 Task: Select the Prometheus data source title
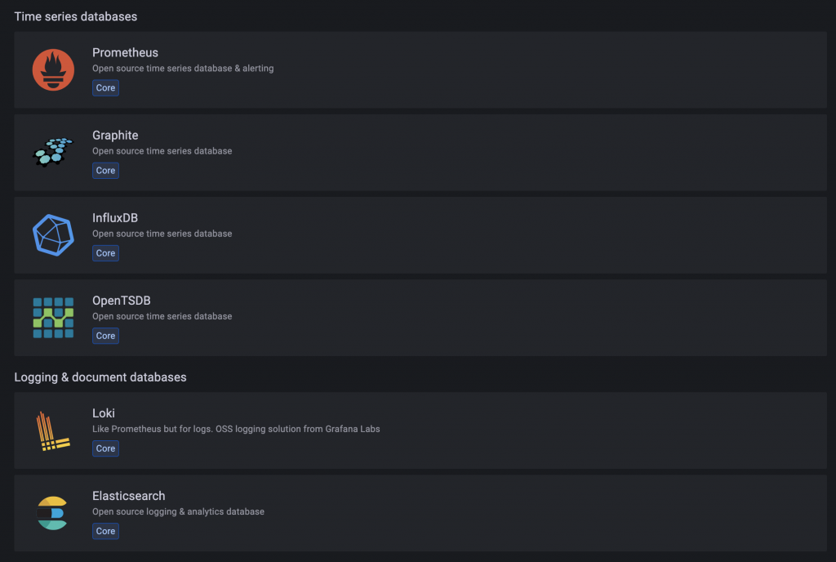125,52
